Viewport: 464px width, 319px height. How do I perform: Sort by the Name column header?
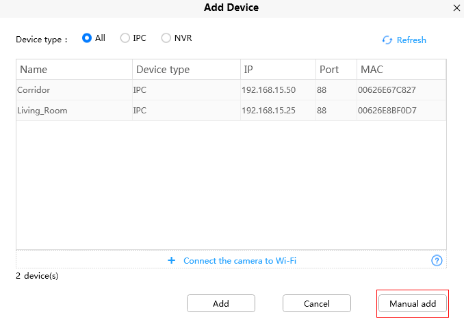(x=75, y=70)
